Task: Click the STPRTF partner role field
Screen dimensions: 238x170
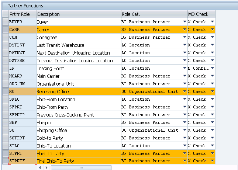Action: click(x=23, y=161)
